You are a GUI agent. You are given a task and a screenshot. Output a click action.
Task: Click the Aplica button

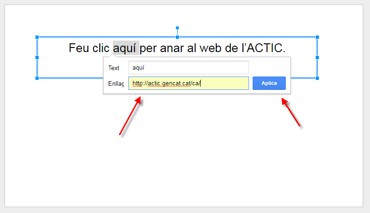click(x=269, y=83)
